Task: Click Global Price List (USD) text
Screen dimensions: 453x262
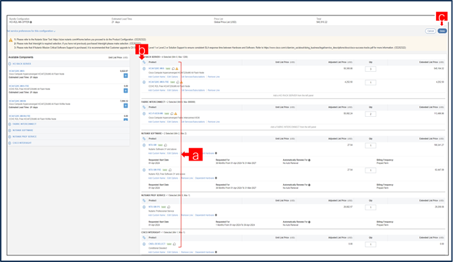Action: point(225,22)
